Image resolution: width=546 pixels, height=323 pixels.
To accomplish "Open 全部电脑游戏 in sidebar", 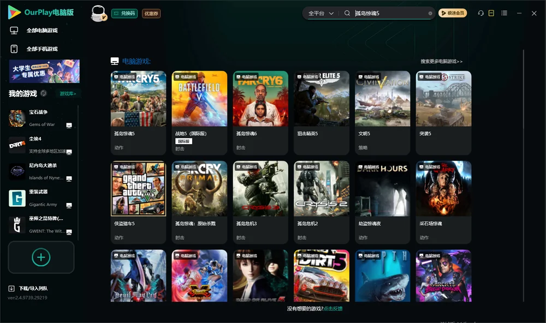I will click(x=42, y=31).
